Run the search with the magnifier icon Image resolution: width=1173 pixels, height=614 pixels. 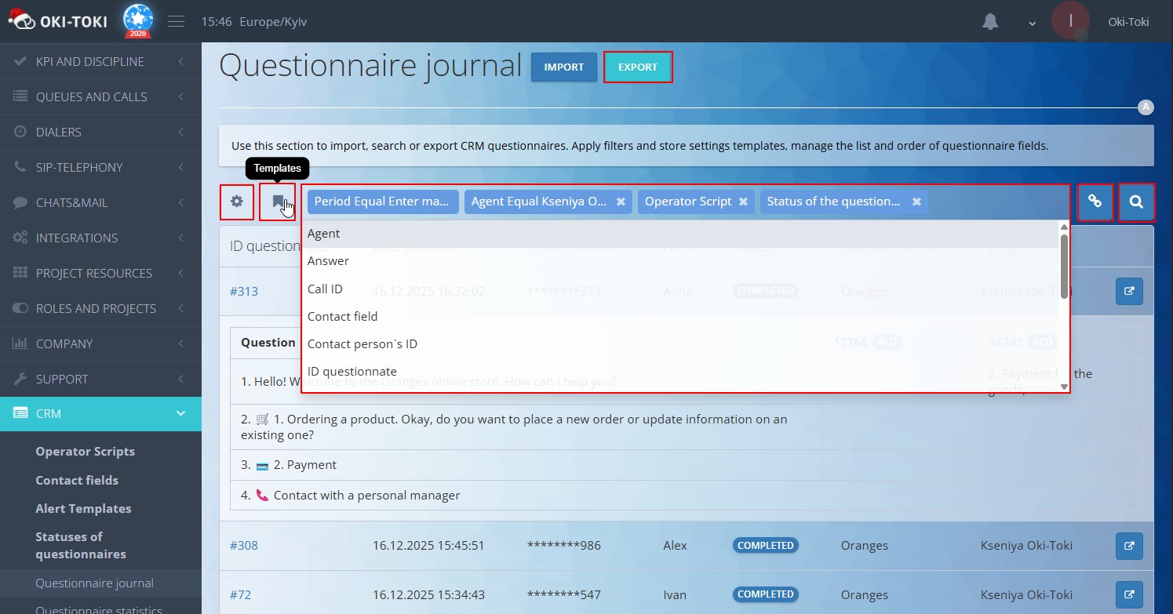(x=1136, y=202)
